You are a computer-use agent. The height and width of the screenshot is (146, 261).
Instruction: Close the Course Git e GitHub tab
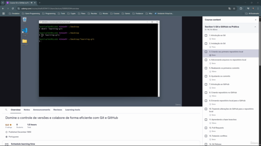pyautogui.click(x=35, y=3)
